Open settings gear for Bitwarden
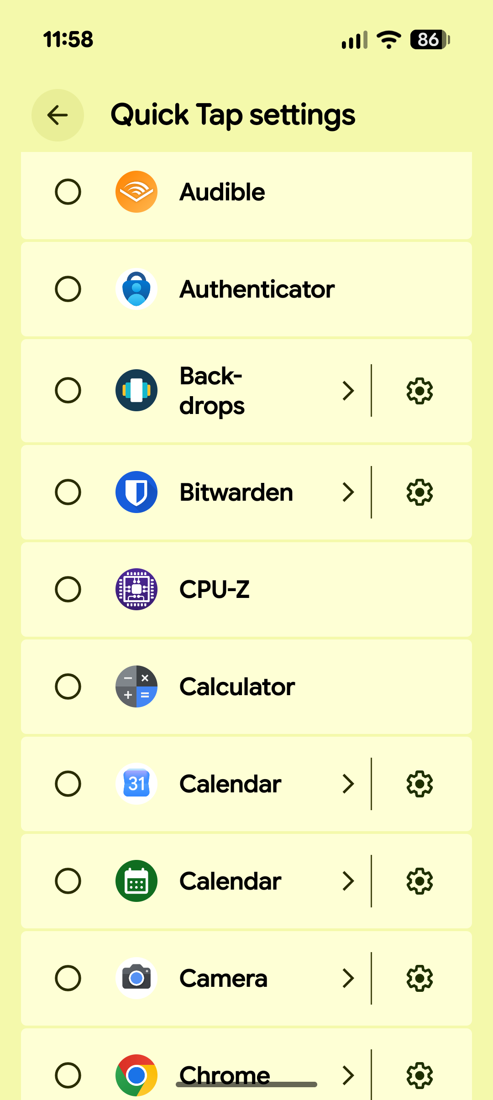The height and width of the screenshot is (1100, 493). tap(420, 492)
